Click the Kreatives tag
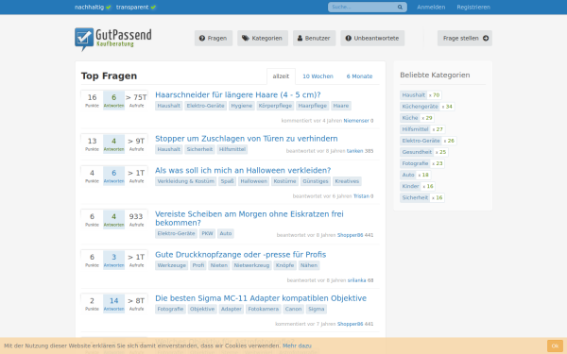Screen dimensions: 567x354 (347, 181)
